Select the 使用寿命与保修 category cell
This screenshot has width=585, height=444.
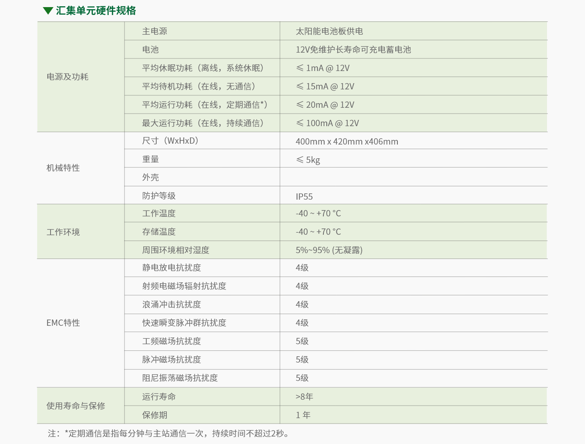click(x=76, y=405)
